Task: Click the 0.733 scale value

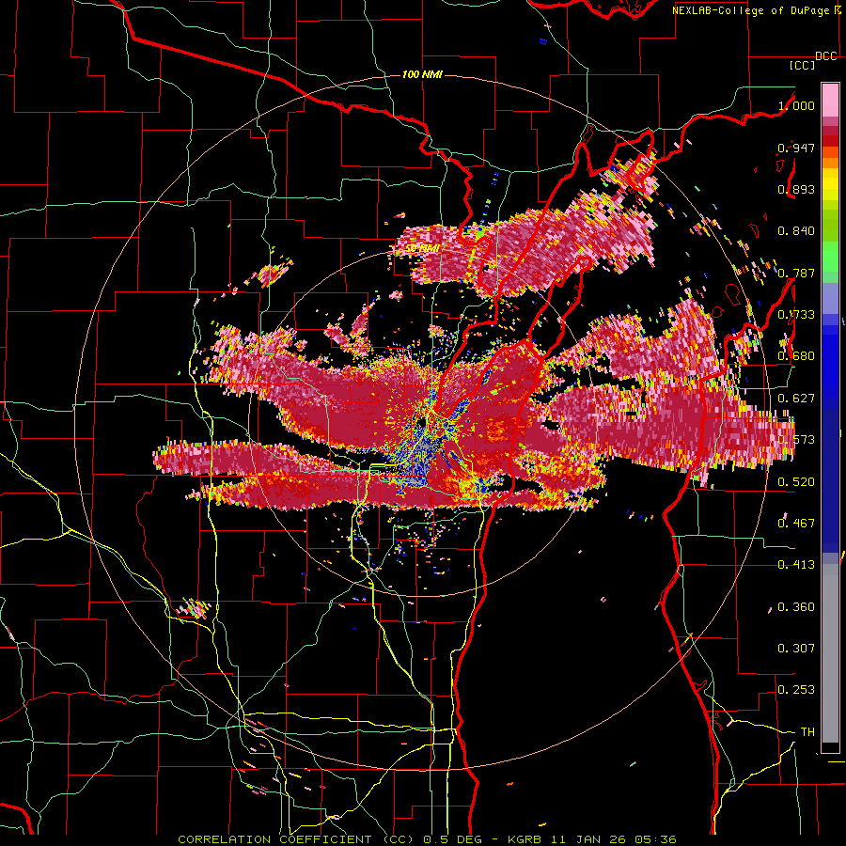Action: (796, 315)
